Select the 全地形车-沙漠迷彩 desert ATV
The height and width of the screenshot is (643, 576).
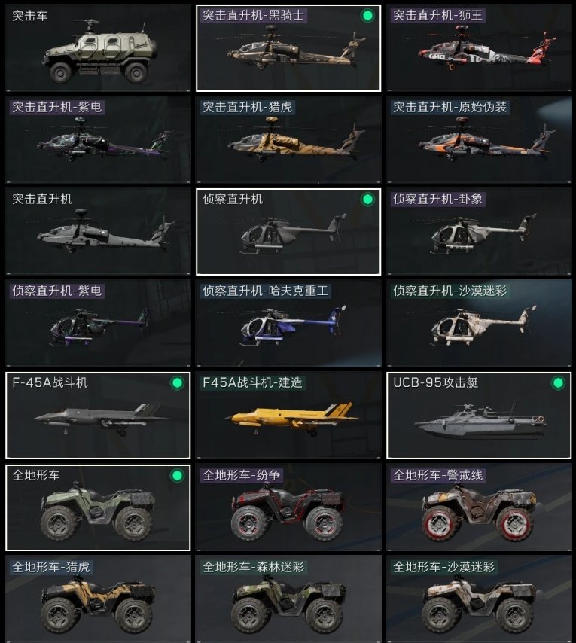pyautogui.click(x=478, y=599)
